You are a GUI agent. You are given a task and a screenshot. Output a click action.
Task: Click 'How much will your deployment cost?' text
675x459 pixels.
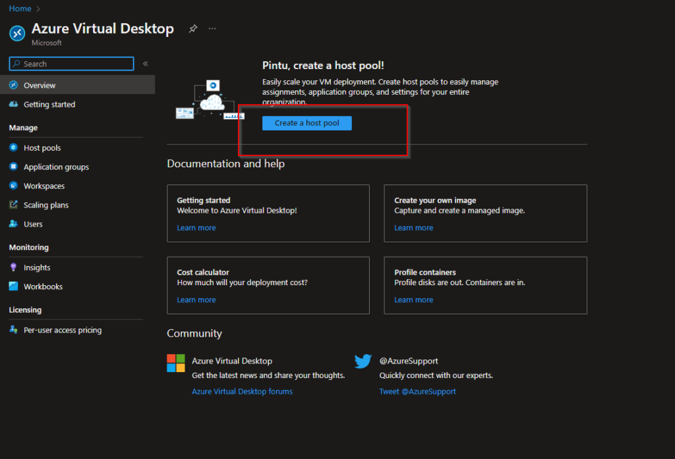(243, 283)
